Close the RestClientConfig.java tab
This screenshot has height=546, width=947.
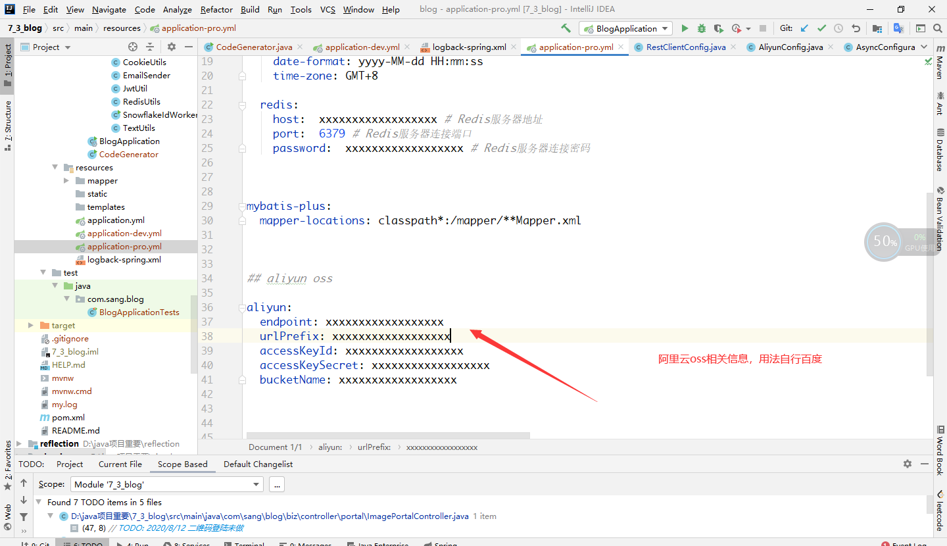[735, 47]
